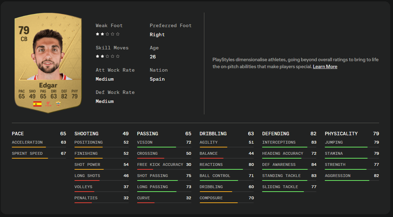Click the Acceleration stat bar
This screenshot has height=217, width=393.
(x=39, y=147)
